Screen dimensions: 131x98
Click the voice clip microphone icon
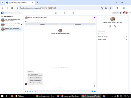[25, 91]
